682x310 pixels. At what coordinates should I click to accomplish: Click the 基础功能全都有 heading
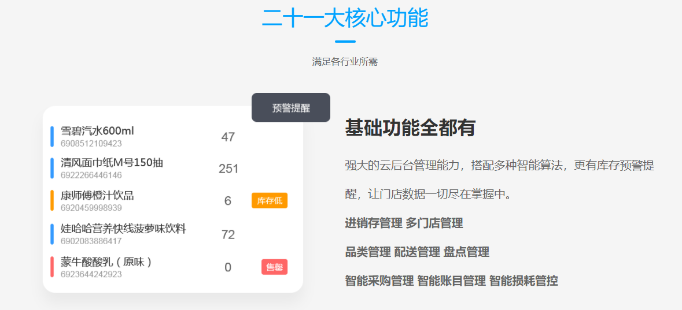[x=410, y=128]
